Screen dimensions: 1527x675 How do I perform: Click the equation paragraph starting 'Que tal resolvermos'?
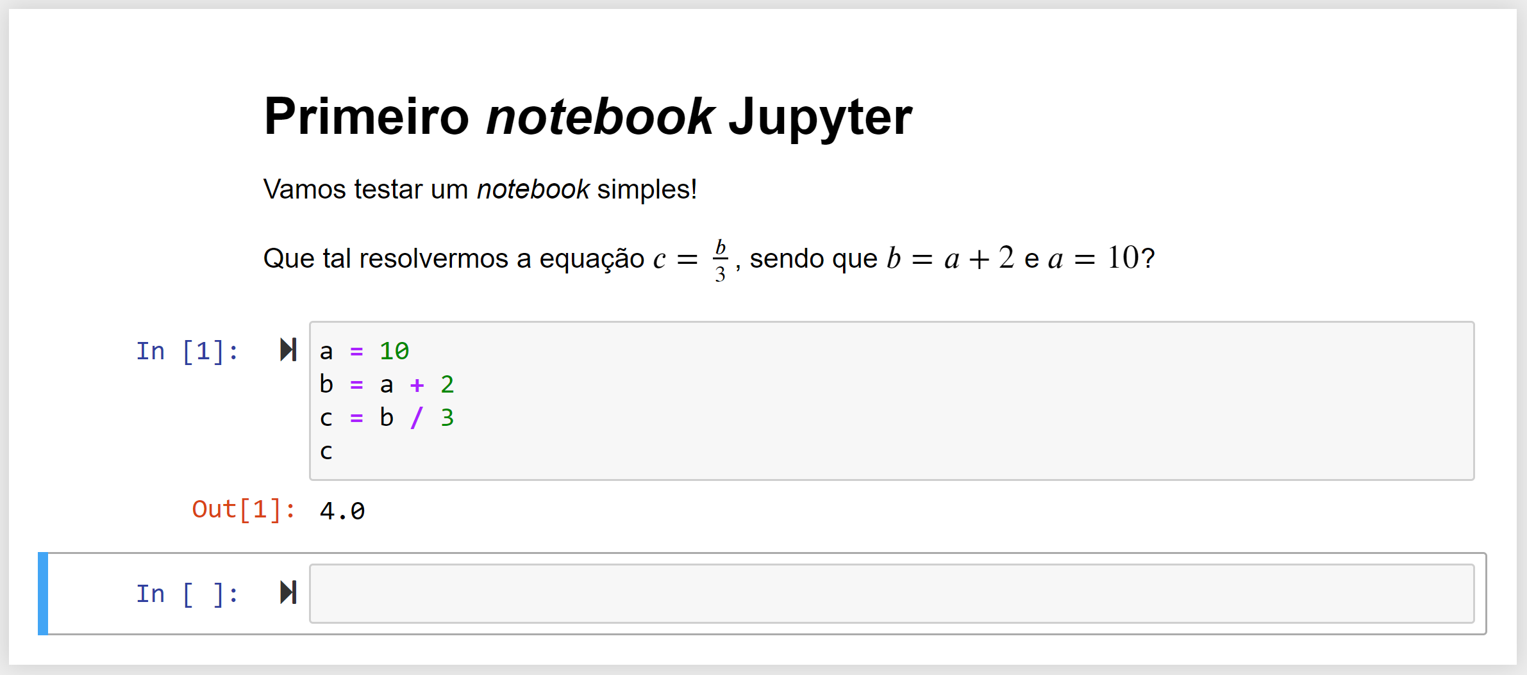pos(709,259)
